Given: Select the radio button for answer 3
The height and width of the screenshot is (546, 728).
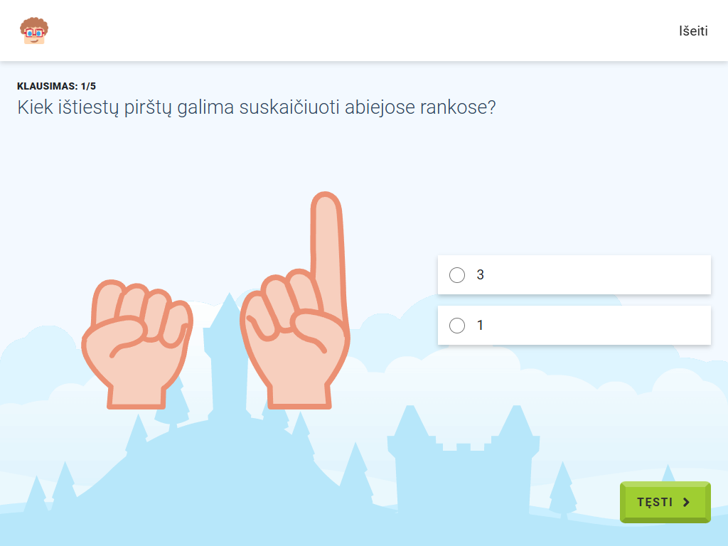Looking at the screenshot, I should tap(457, 275).
